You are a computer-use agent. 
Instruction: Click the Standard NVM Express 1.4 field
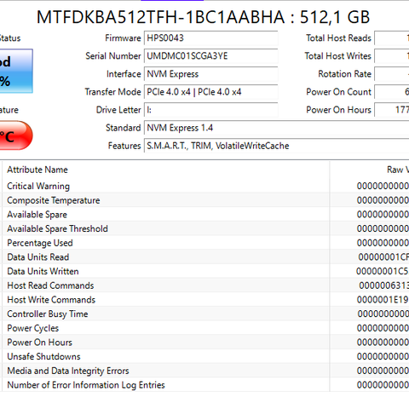(x=277, y=128)
